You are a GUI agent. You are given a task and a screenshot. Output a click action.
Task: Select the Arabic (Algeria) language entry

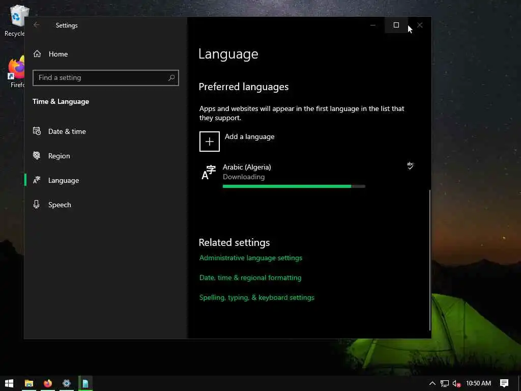click(x=308, y=175)
